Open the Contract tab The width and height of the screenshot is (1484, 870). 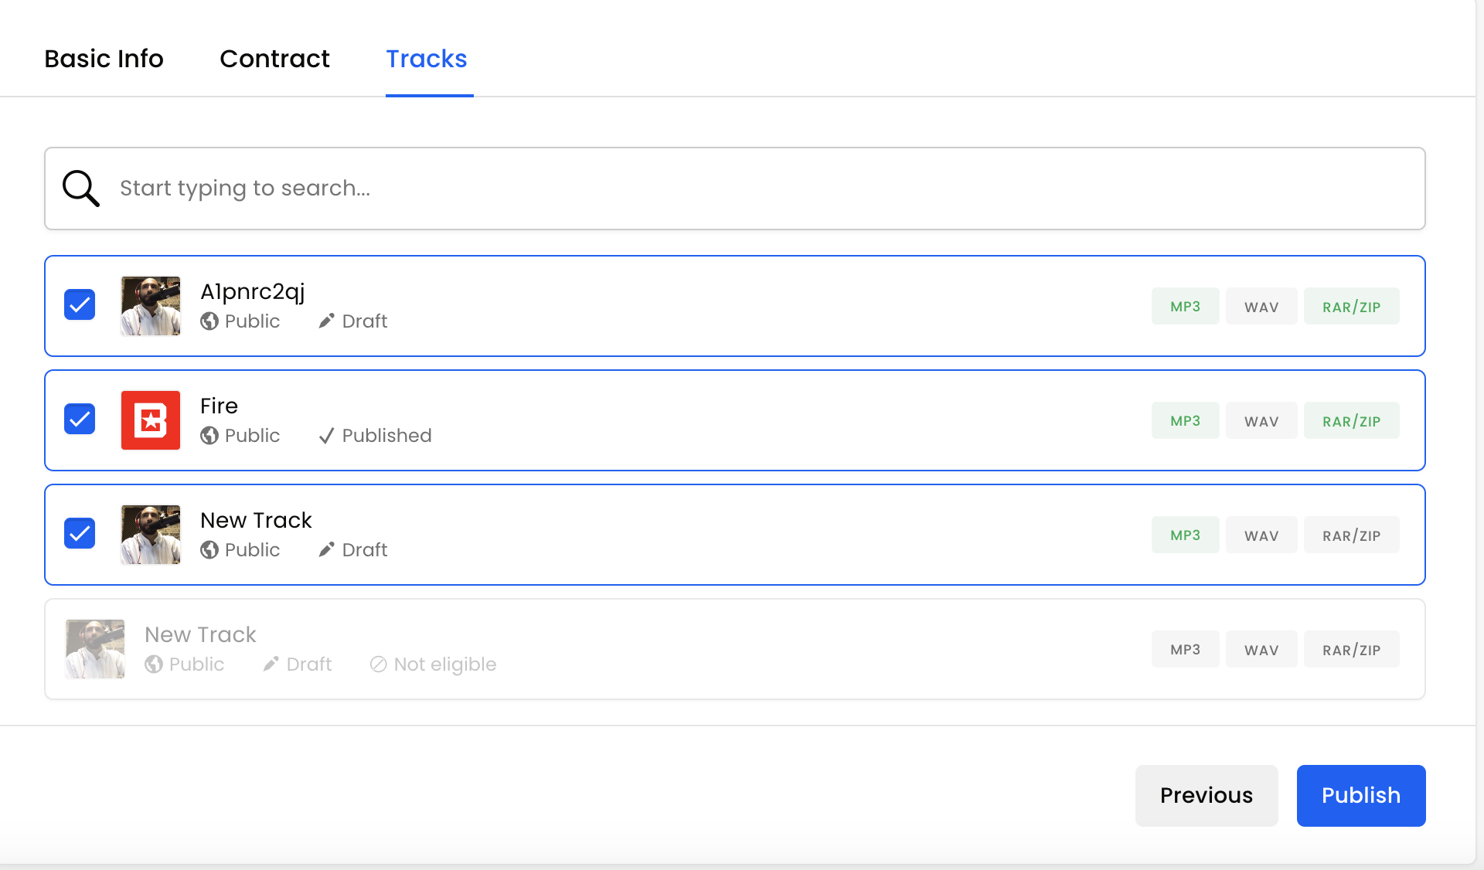(274, 59)
